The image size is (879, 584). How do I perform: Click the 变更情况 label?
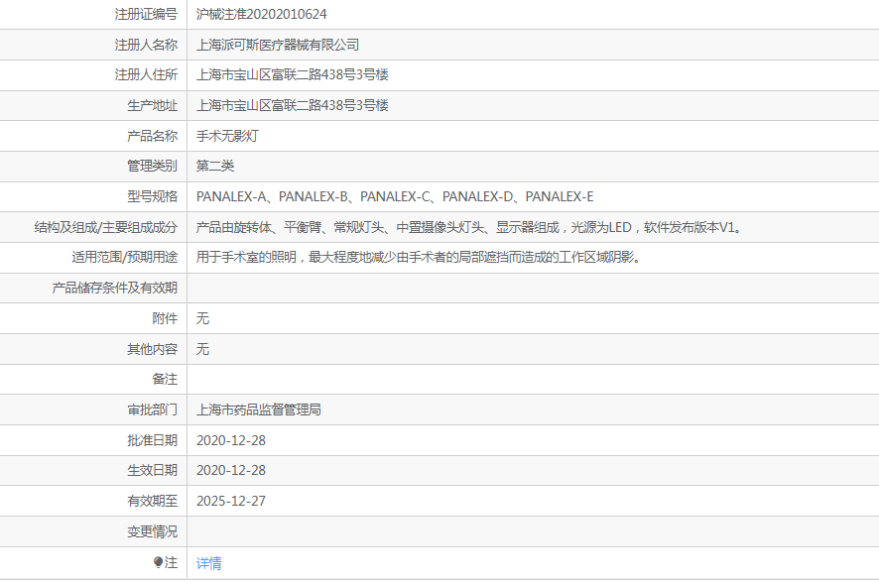click(152, 531)
